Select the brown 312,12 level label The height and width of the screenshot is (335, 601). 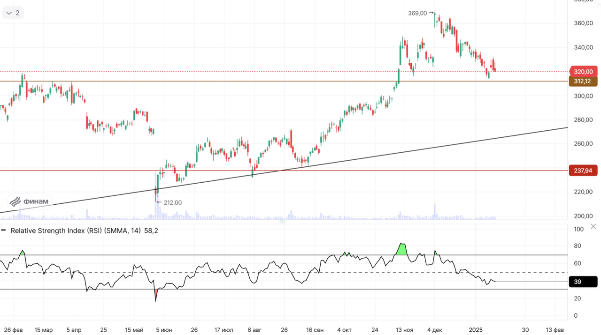click(583, 81)
